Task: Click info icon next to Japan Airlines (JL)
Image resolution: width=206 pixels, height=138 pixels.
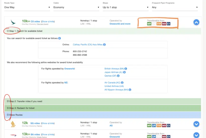Action: pos(124,72)
